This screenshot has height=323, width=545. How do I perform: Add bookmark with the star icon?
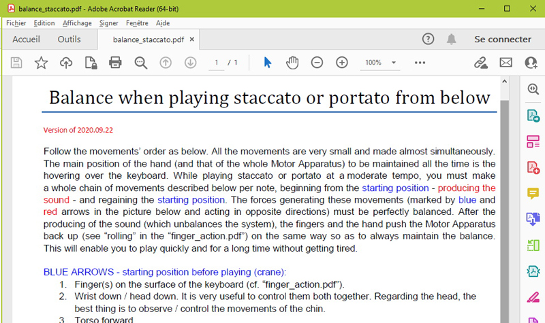[41, 63]
